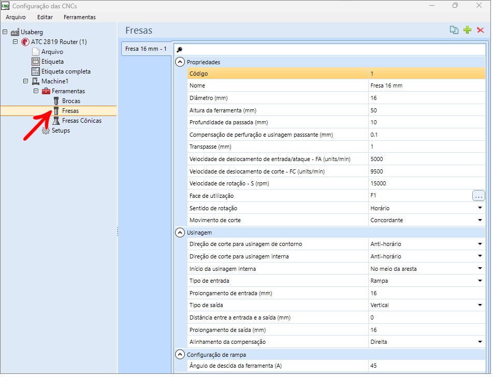Edit Prolongamento de entrada value
The image size is (493, 377).
(x=426, y=293)
